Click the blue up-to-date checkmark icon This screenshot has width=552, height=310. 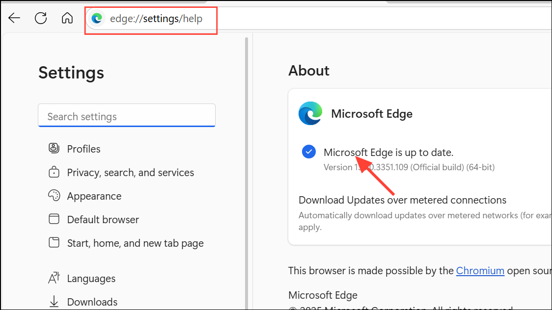pyautogui.click(x=309, y=152)
